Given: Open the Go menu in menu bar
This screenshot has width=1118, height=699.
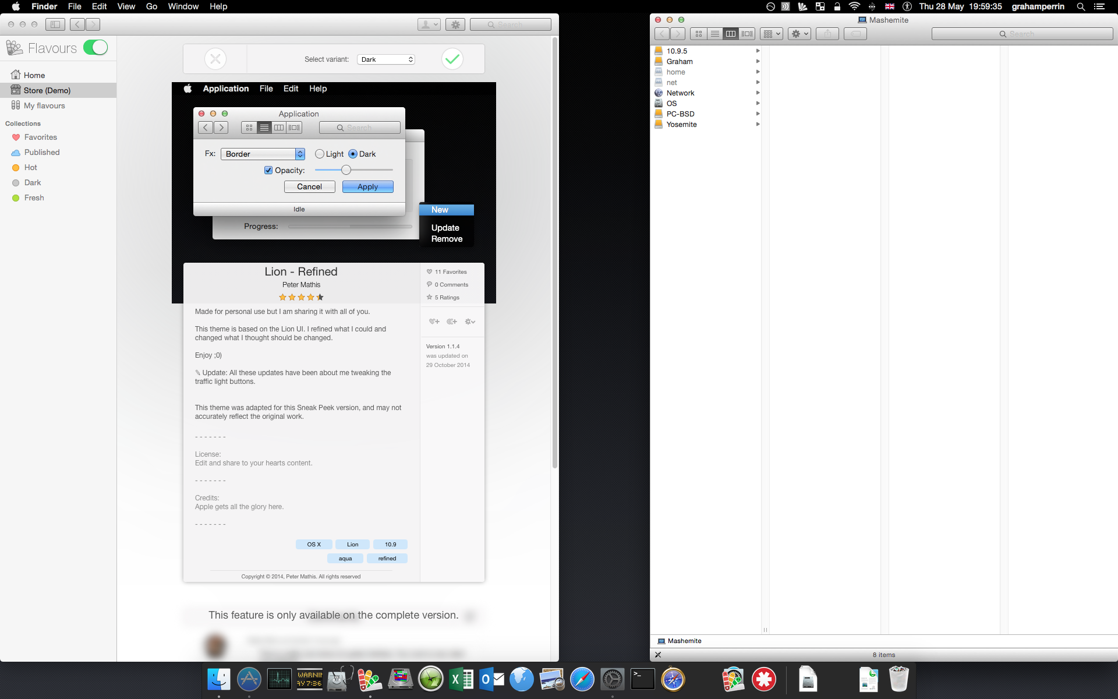Looking at the screenshot, I should [x=151, y=6].
